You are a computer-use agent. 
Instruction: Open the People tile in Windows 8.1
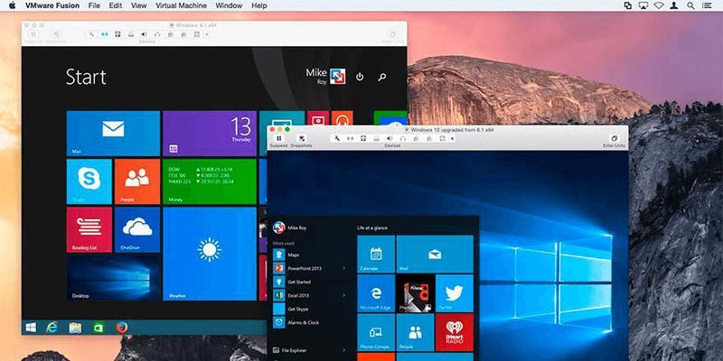[x=137, y=181]
